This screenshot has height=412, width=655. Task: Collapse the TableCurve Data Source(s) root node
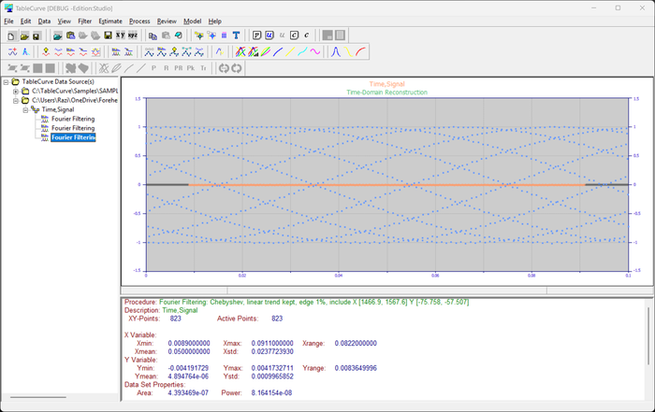tap(6, 82)
